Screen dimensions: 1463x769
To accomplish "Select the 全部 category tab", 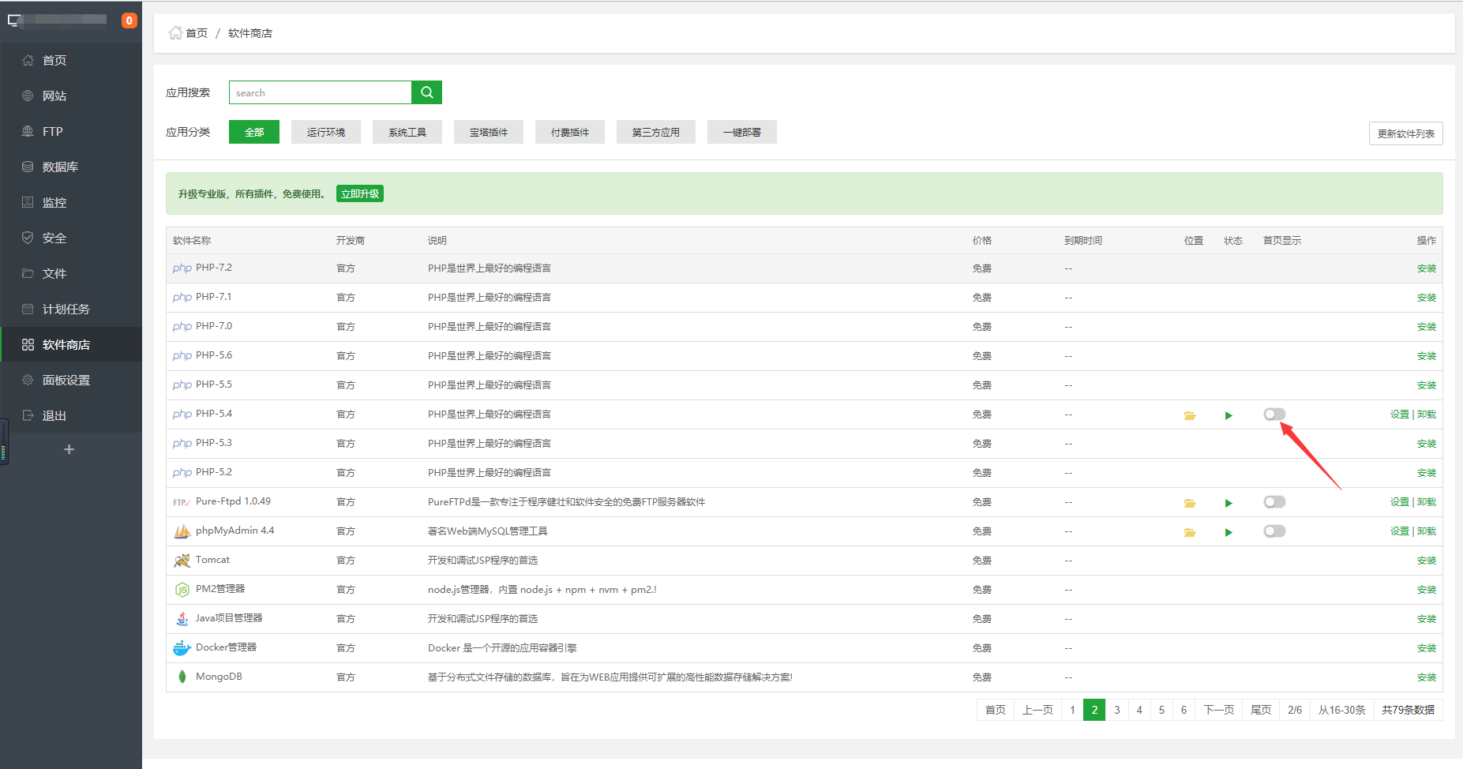I will click(x=254, y=132).
